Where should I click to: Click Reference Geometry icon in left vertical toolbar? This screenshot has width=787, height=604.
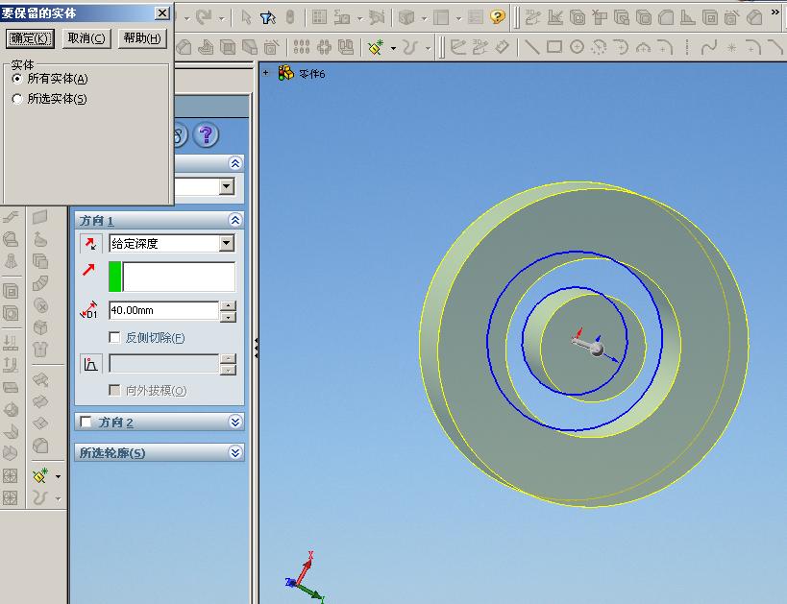[40, 475]
